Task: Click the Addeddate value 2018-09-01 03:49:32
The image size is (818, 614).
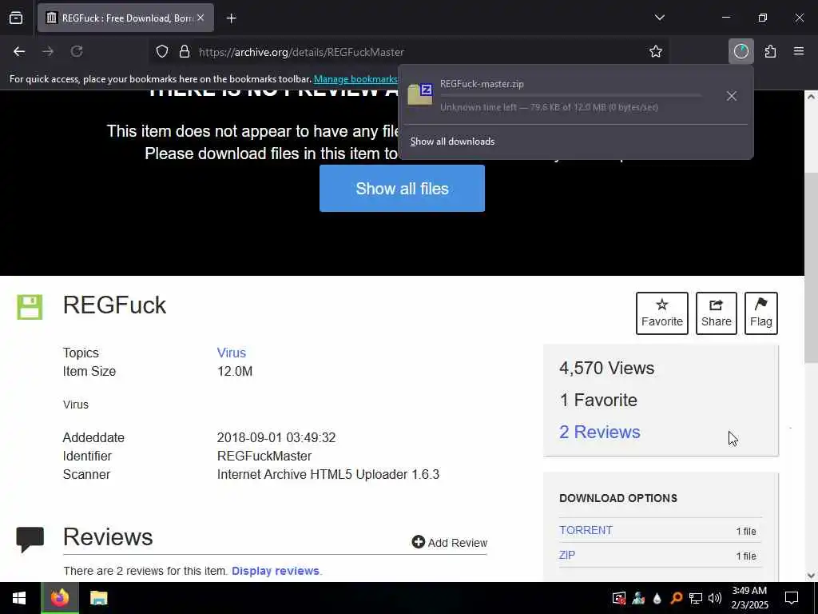Action: [x=276, y=437]
